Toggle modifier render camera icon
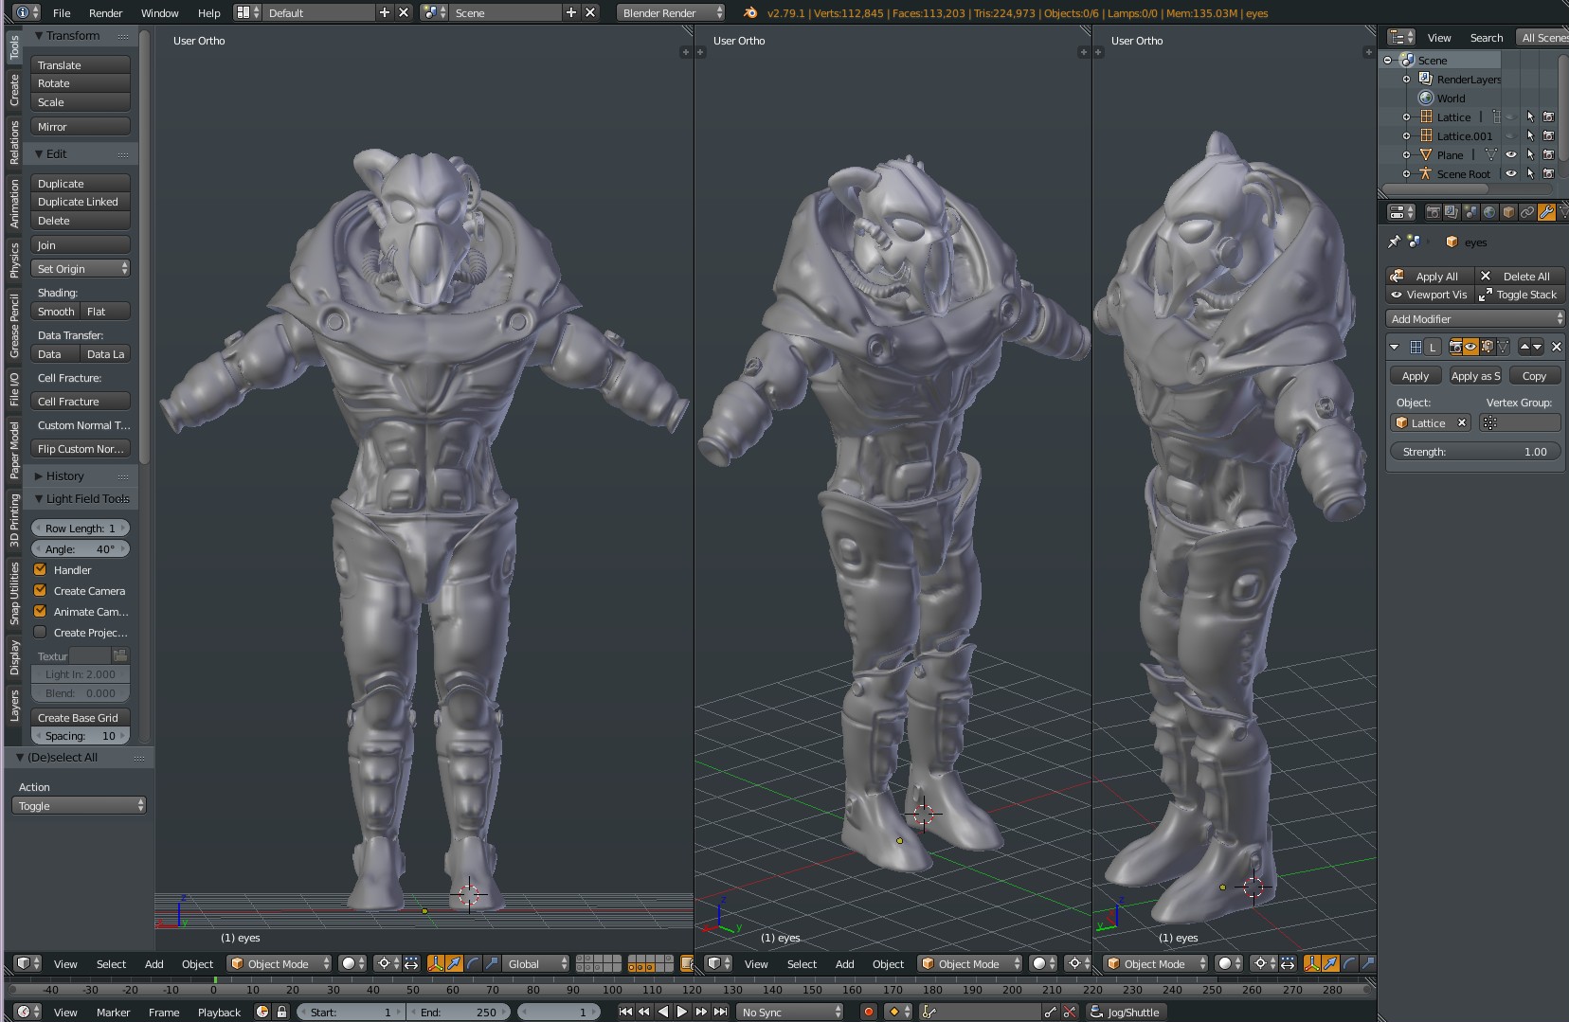Image resolution: width=1569 pixels, height=1022 pixels. [x=1454, y=347]
